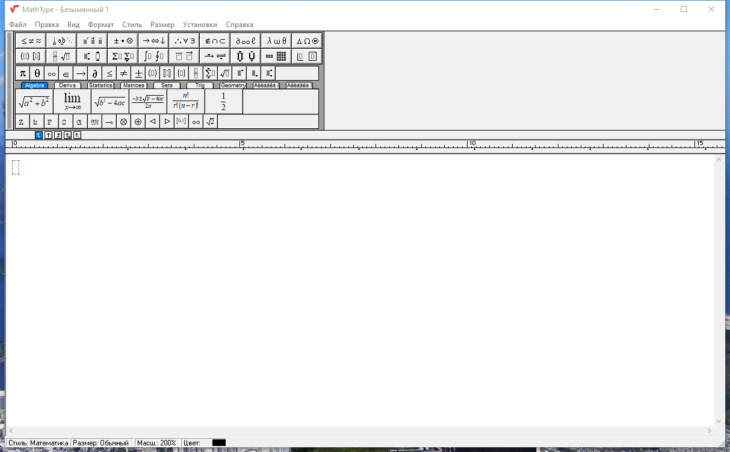Click the empty equation slot in editor

point(16,167)
